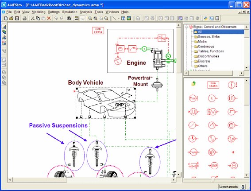The height and width of the screenshot is (191, 251).
Task: Select the line drawing tool
Action: coord(114,19)
